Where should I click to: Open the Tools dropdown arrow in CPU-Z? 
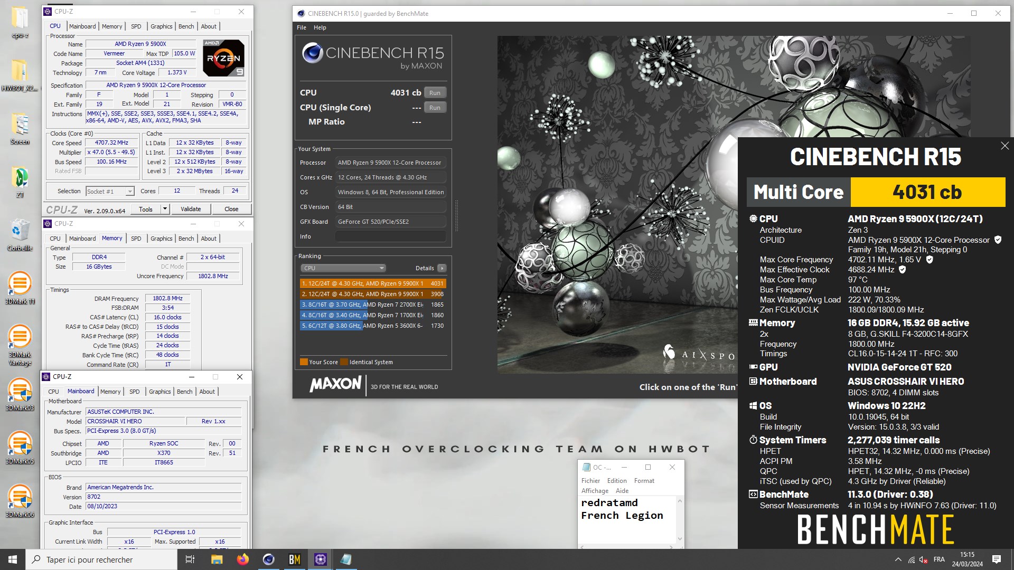165,209
